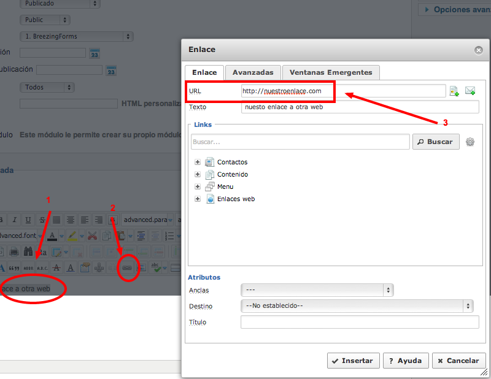The image size is (491, 379).
Task: Click the A.B.C. acronym icon
Action: [42, 268]
